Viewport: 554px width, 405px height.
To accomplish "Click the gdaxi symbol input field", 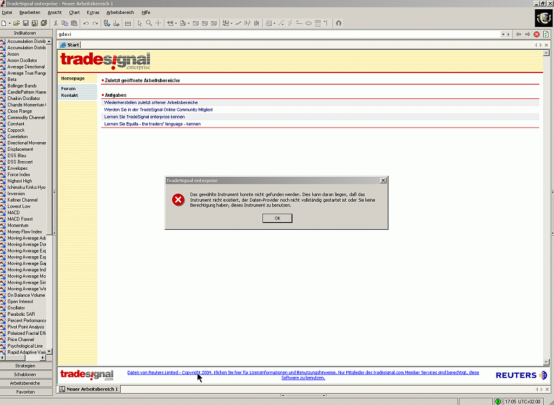I will click(279, 34).
